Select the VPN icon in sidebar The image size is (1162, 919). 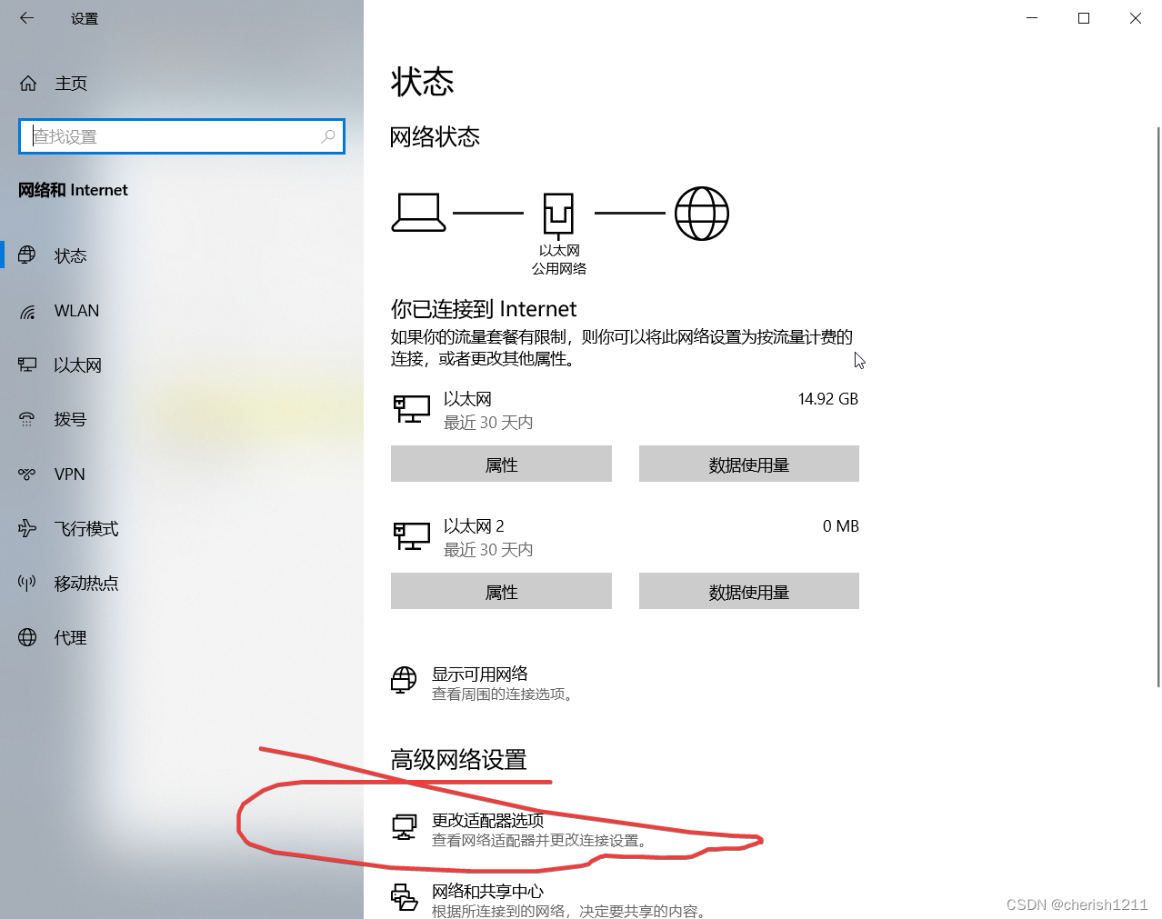coord(27,474)
